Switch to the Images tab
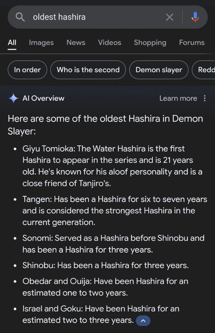Screen dimensions: 215x333 coord(41,42)
